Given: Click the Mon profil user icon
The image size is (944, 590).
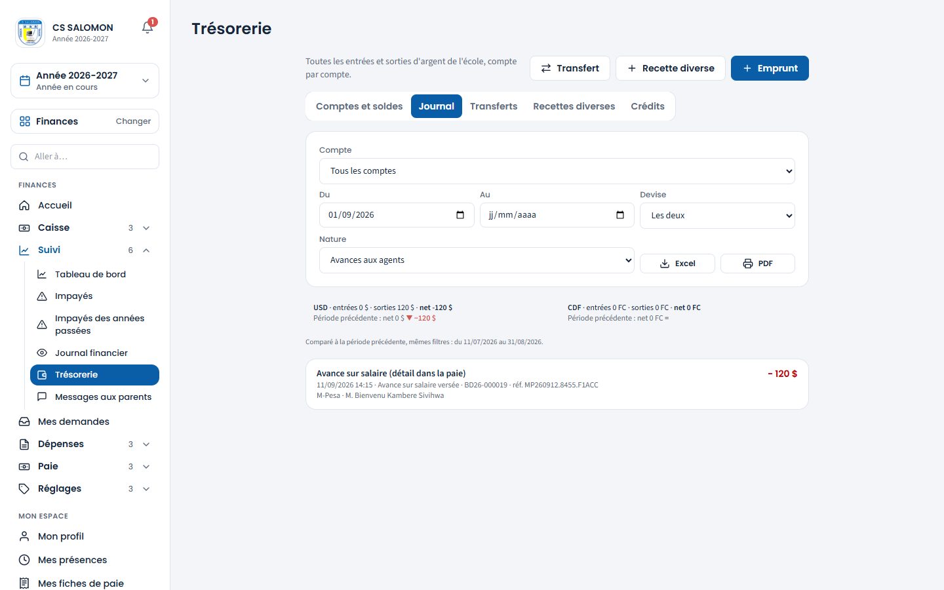Looking at the screenshot, I should [x=24, y=536].
